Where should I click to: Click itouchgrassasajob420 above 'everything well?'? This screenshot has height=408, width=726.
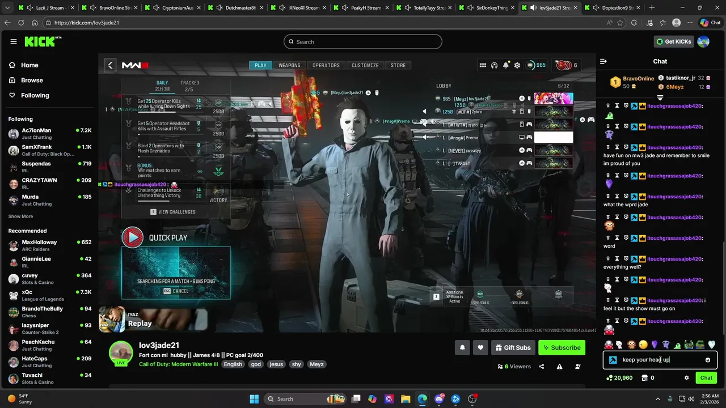(x=675, y=258)
